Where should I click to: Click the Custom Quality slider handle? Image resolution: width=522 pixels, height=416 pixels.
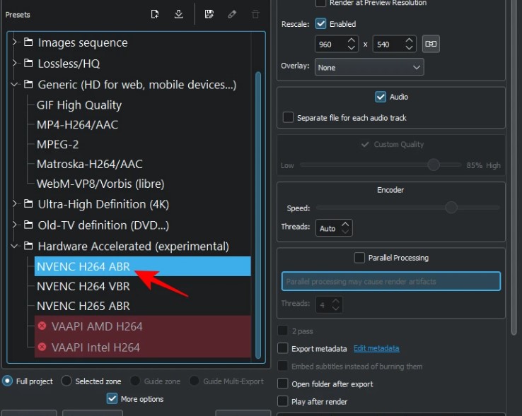[433, 165]
